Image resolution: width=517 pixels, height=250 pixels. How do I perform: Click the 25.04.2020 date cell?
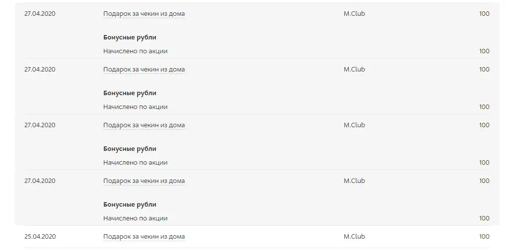click(x=40, y=237)
